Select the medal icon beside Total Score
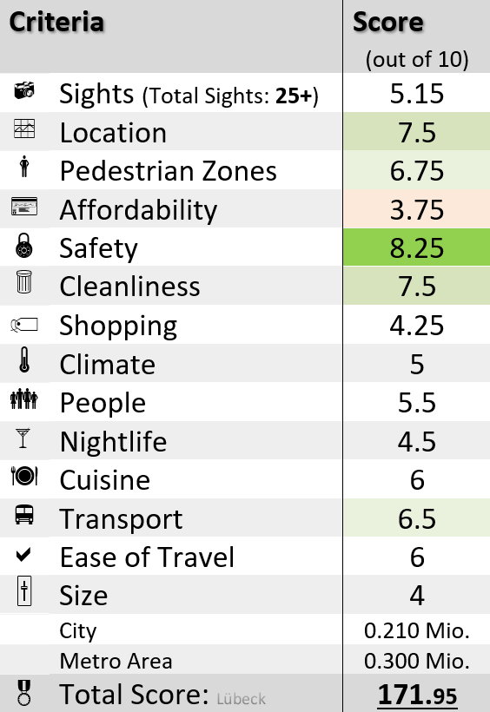The width and height of the screenshot is (490, 712). click(23, 692)
